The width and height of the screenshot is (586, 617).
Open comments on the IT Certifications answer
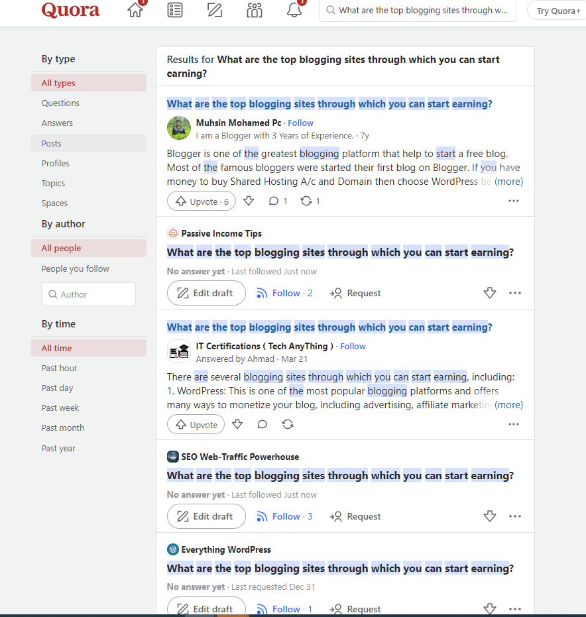pos(263,424)
